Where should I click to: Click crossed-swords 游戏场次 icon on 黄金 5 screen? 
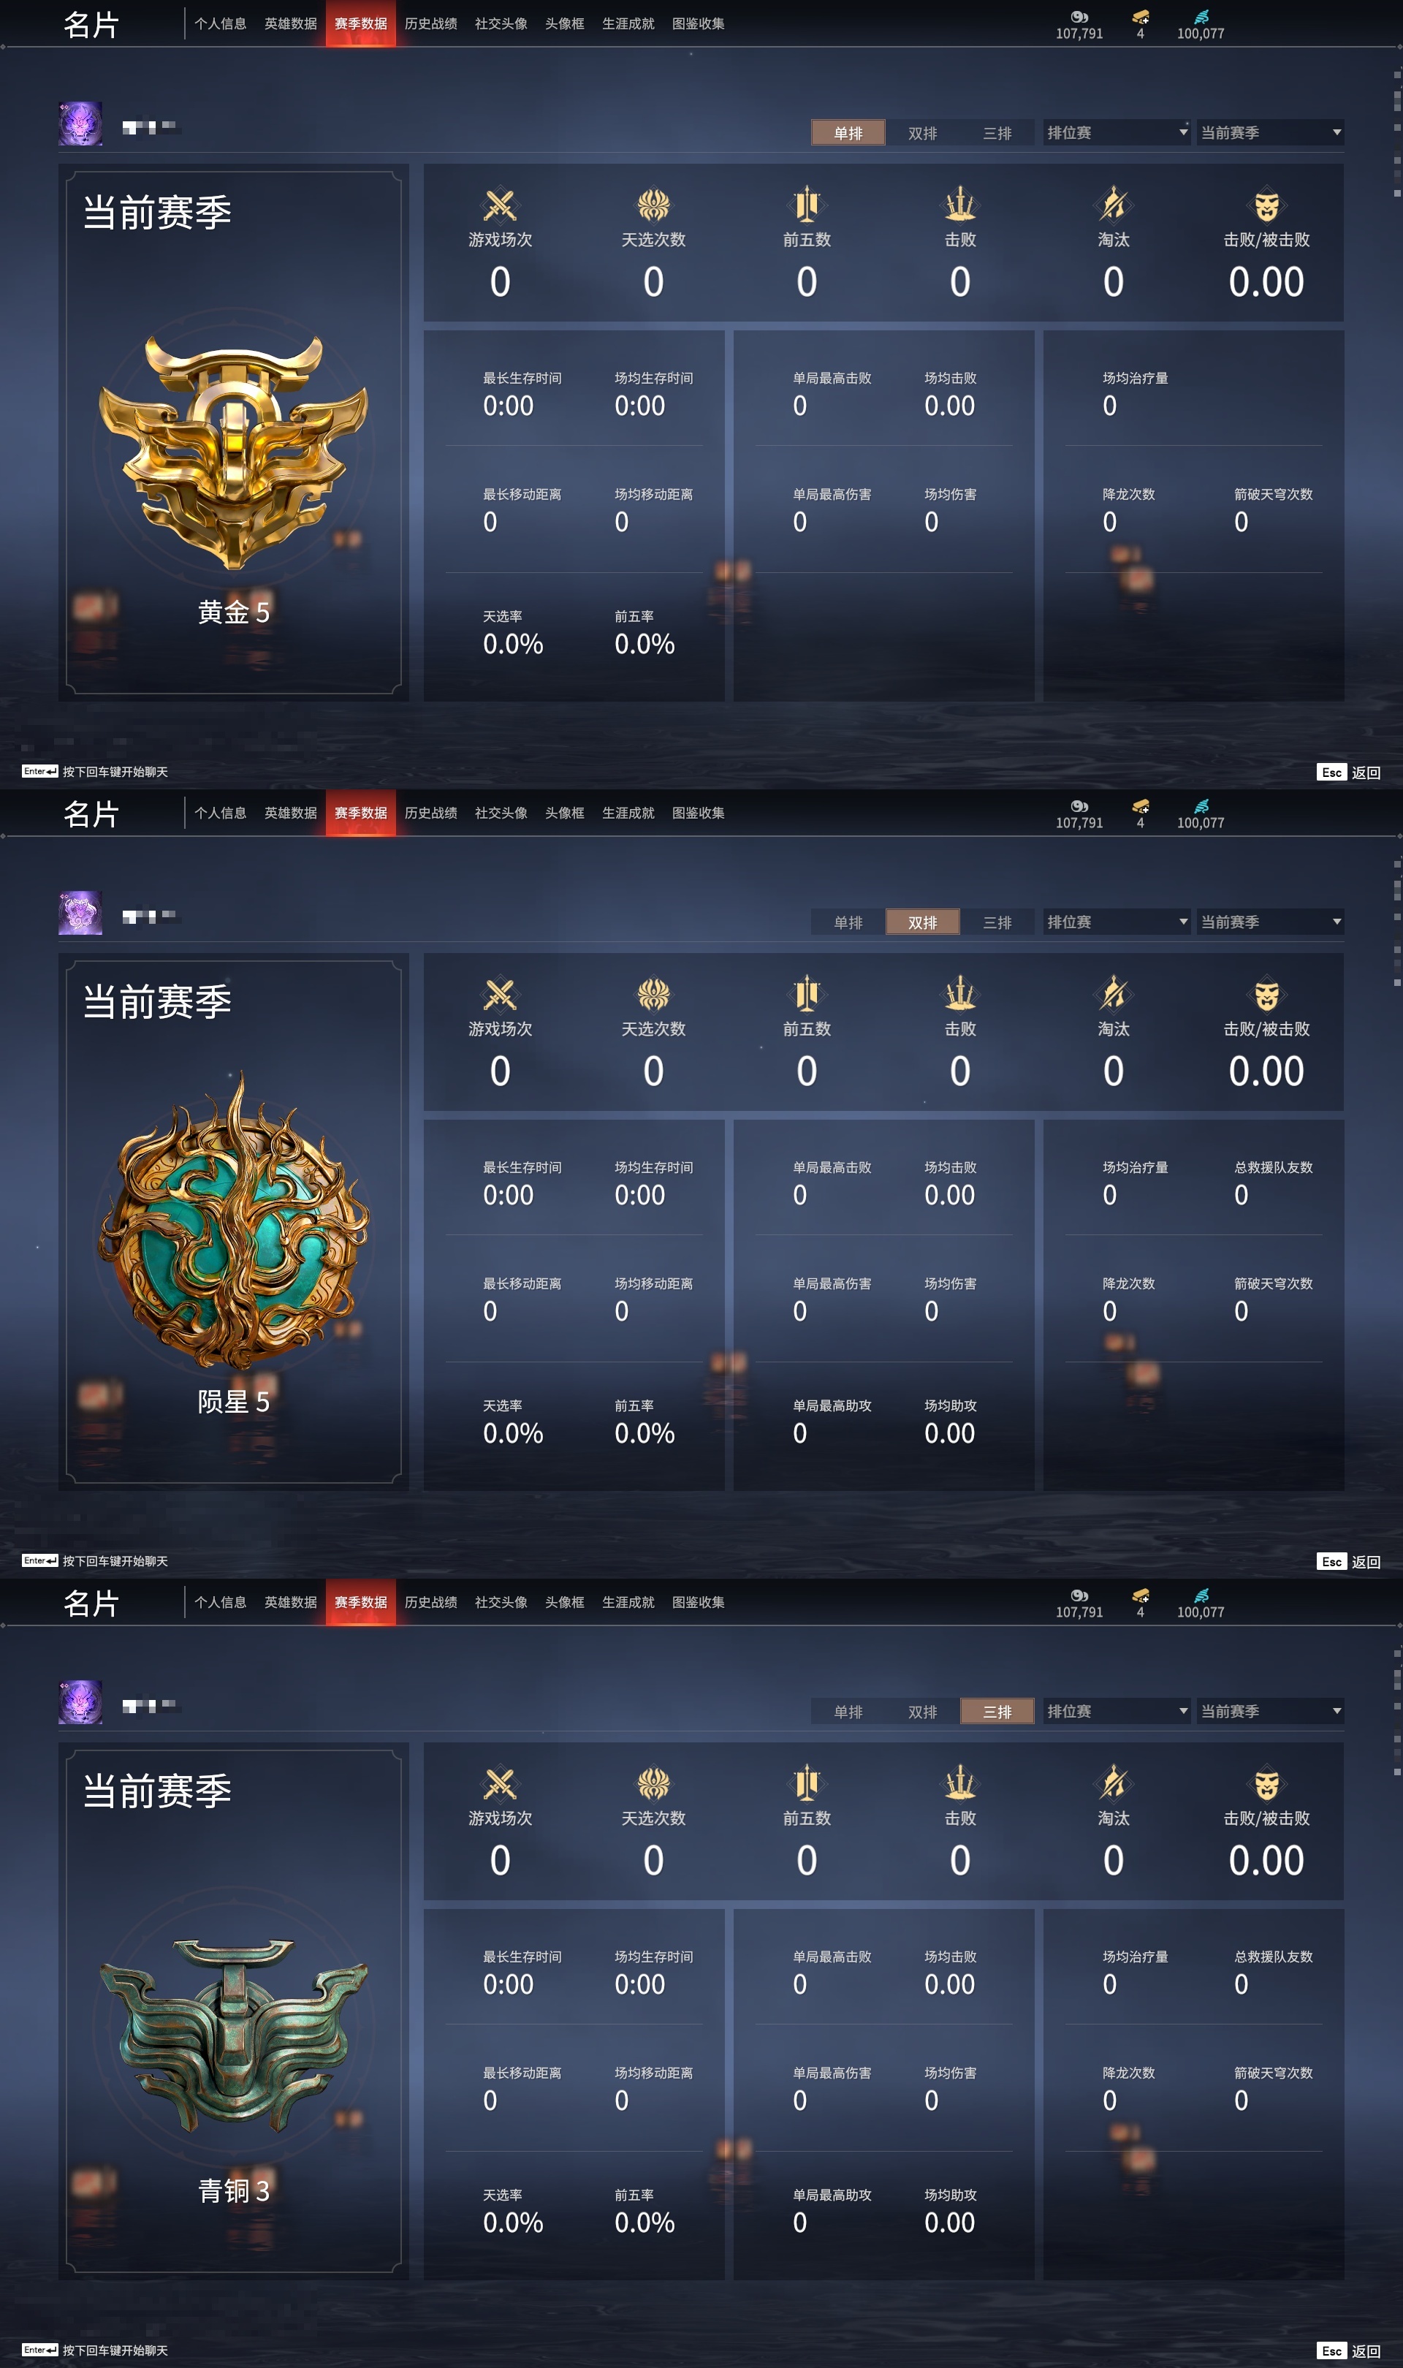[x=500, y=204]
